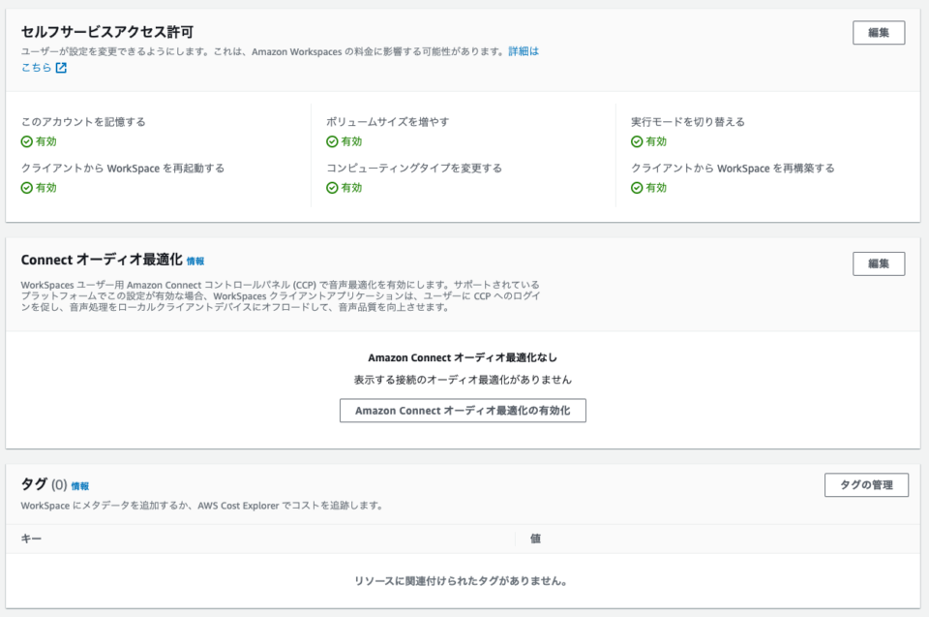Click the check icon under コンピューティングタイプを変更する

tap(333, 188)
